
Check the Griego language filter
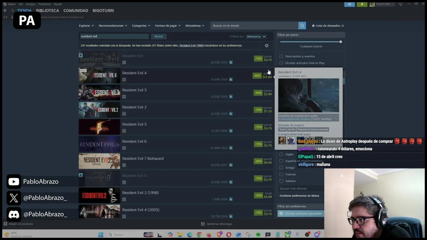pyautogui.click(x=281, y=168)
